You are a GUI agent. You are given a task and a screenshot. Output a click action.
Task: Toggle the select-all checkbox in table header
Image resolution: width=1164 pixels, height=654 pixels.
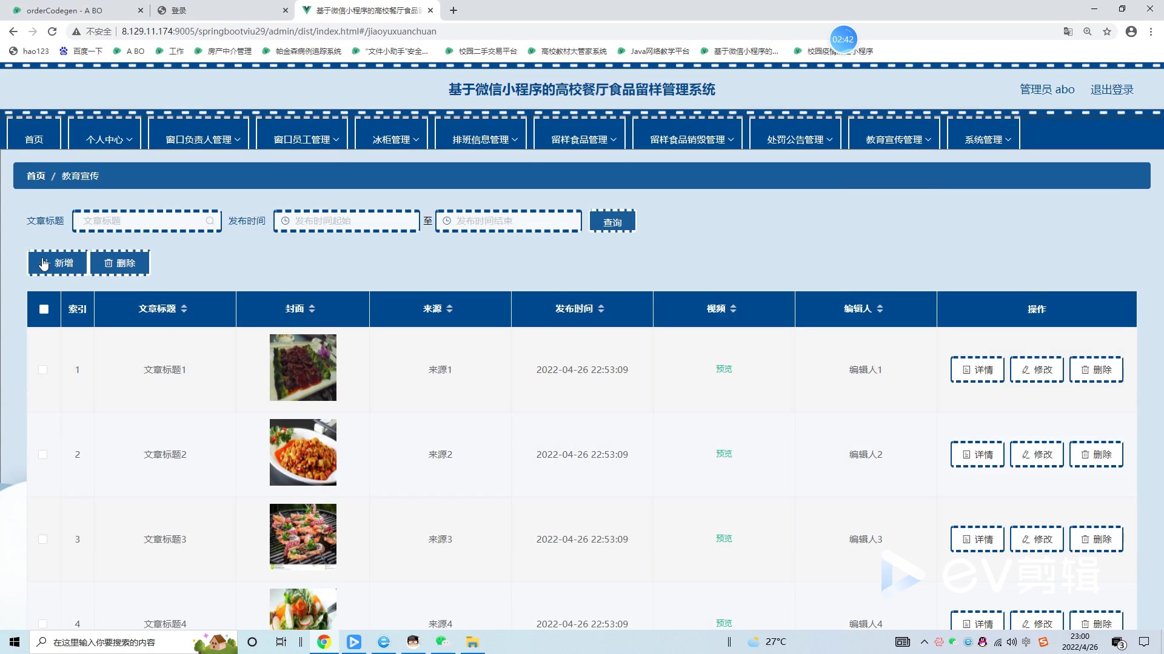[x=44, y=309]
